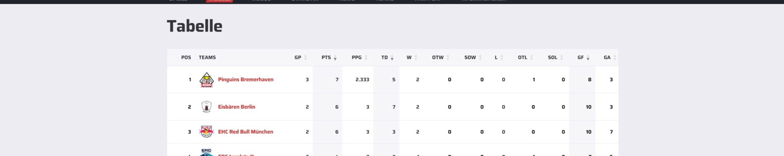Sort table by PPG column arrows

(366, 58)
